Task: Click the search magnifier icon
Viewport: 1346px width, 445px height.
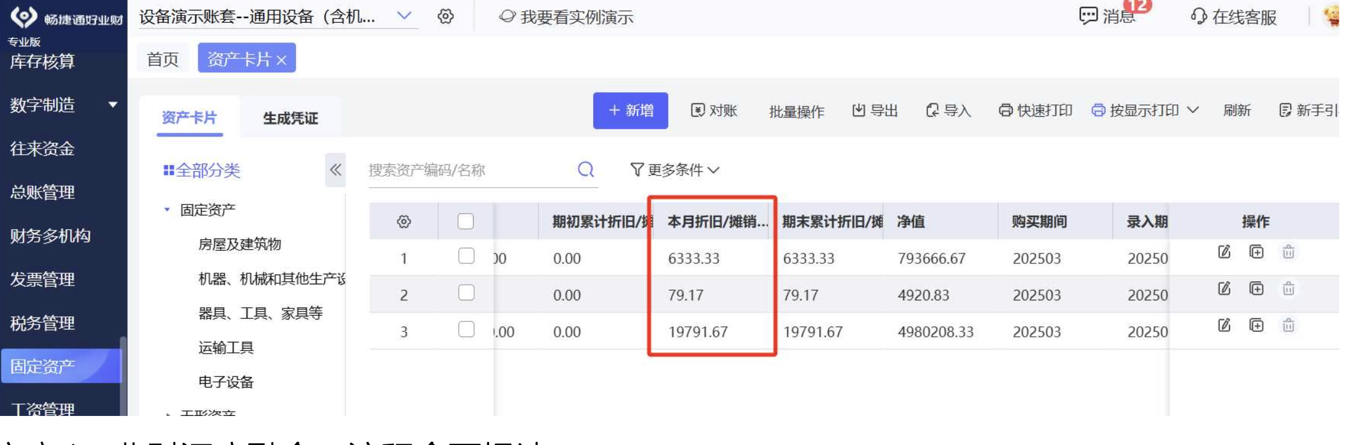Action: (586, 169)
